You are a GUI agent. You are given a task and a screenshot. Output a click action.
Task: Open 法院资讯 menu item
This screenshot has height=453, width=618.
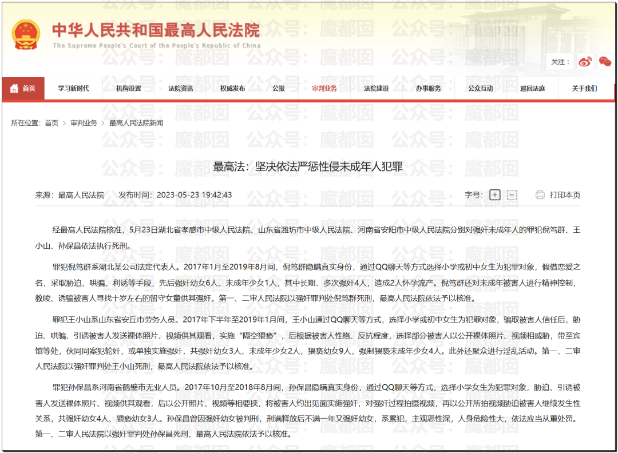pos(180,89)
